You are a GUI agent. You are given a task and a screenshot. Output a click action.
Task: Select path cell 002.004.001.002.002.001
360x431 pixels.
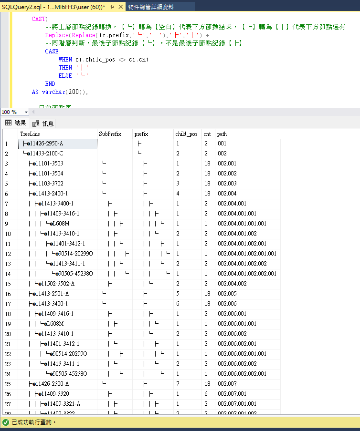click(248, 274)
